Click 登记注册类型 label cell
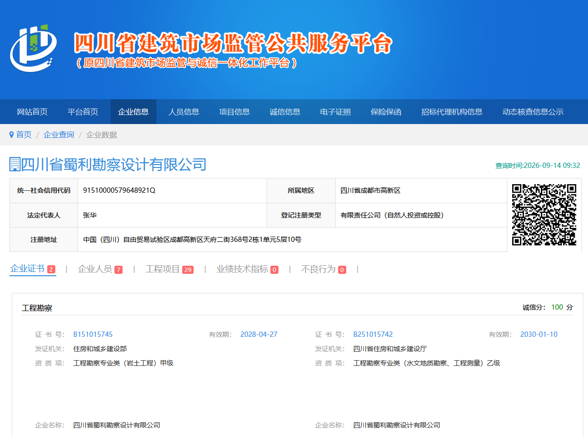Viewport: 588px width, 437px height. coord(301,215)
